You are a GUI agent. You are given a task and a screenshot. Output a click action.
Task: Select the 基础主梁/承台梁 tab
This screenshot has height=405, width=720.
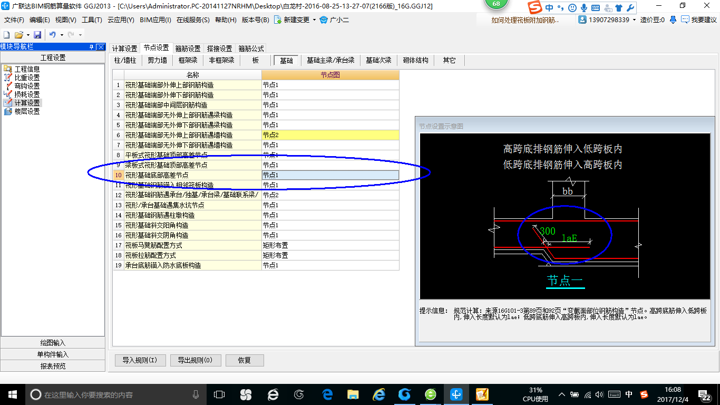coord(330,60)
